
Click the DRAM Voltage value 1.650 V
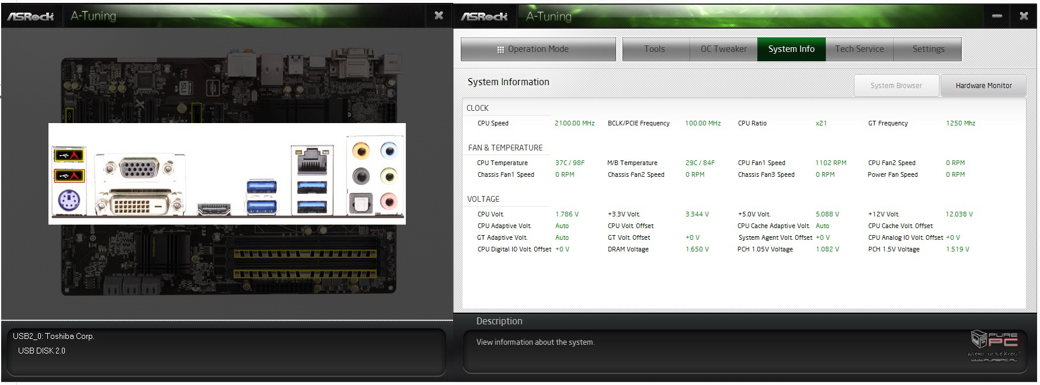coord(697,249)
